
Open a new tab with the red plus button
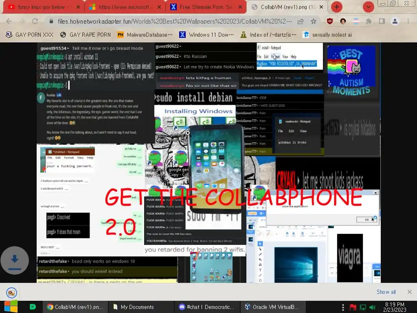(x=337, y=7)
